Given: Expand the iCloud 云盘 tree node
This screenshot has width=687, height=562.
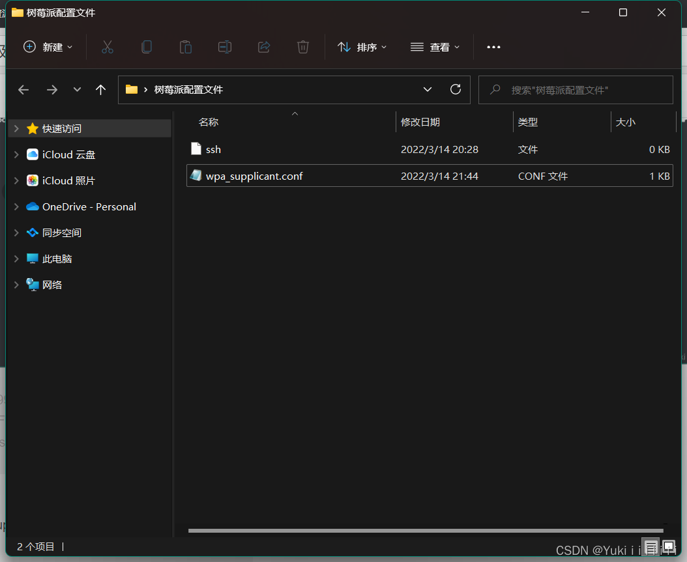Looking at the screenshot, I should coord(16,154).
